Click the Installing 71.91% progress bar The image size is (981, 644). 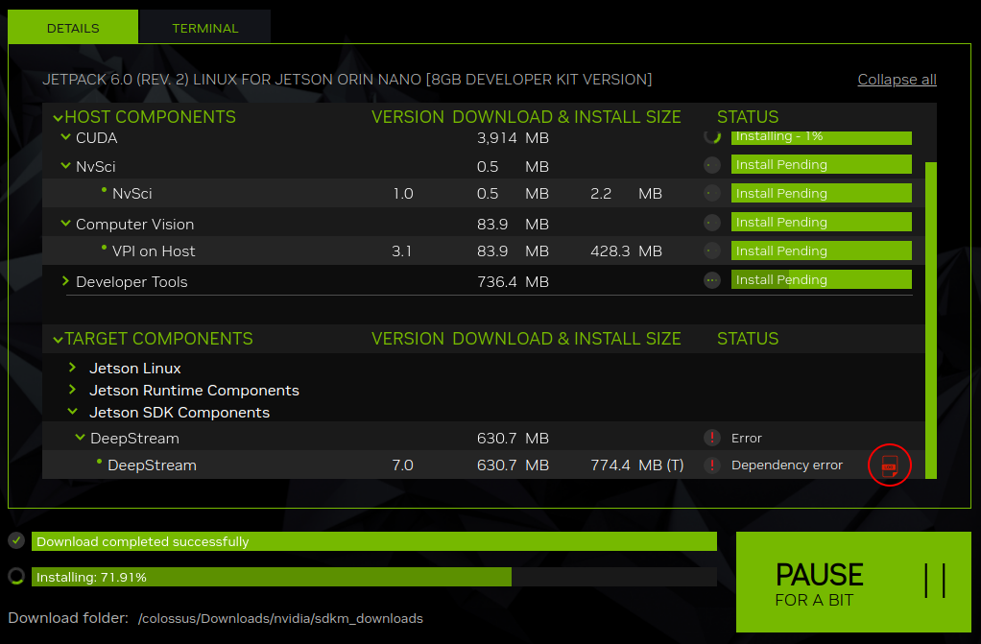[374, 577]
